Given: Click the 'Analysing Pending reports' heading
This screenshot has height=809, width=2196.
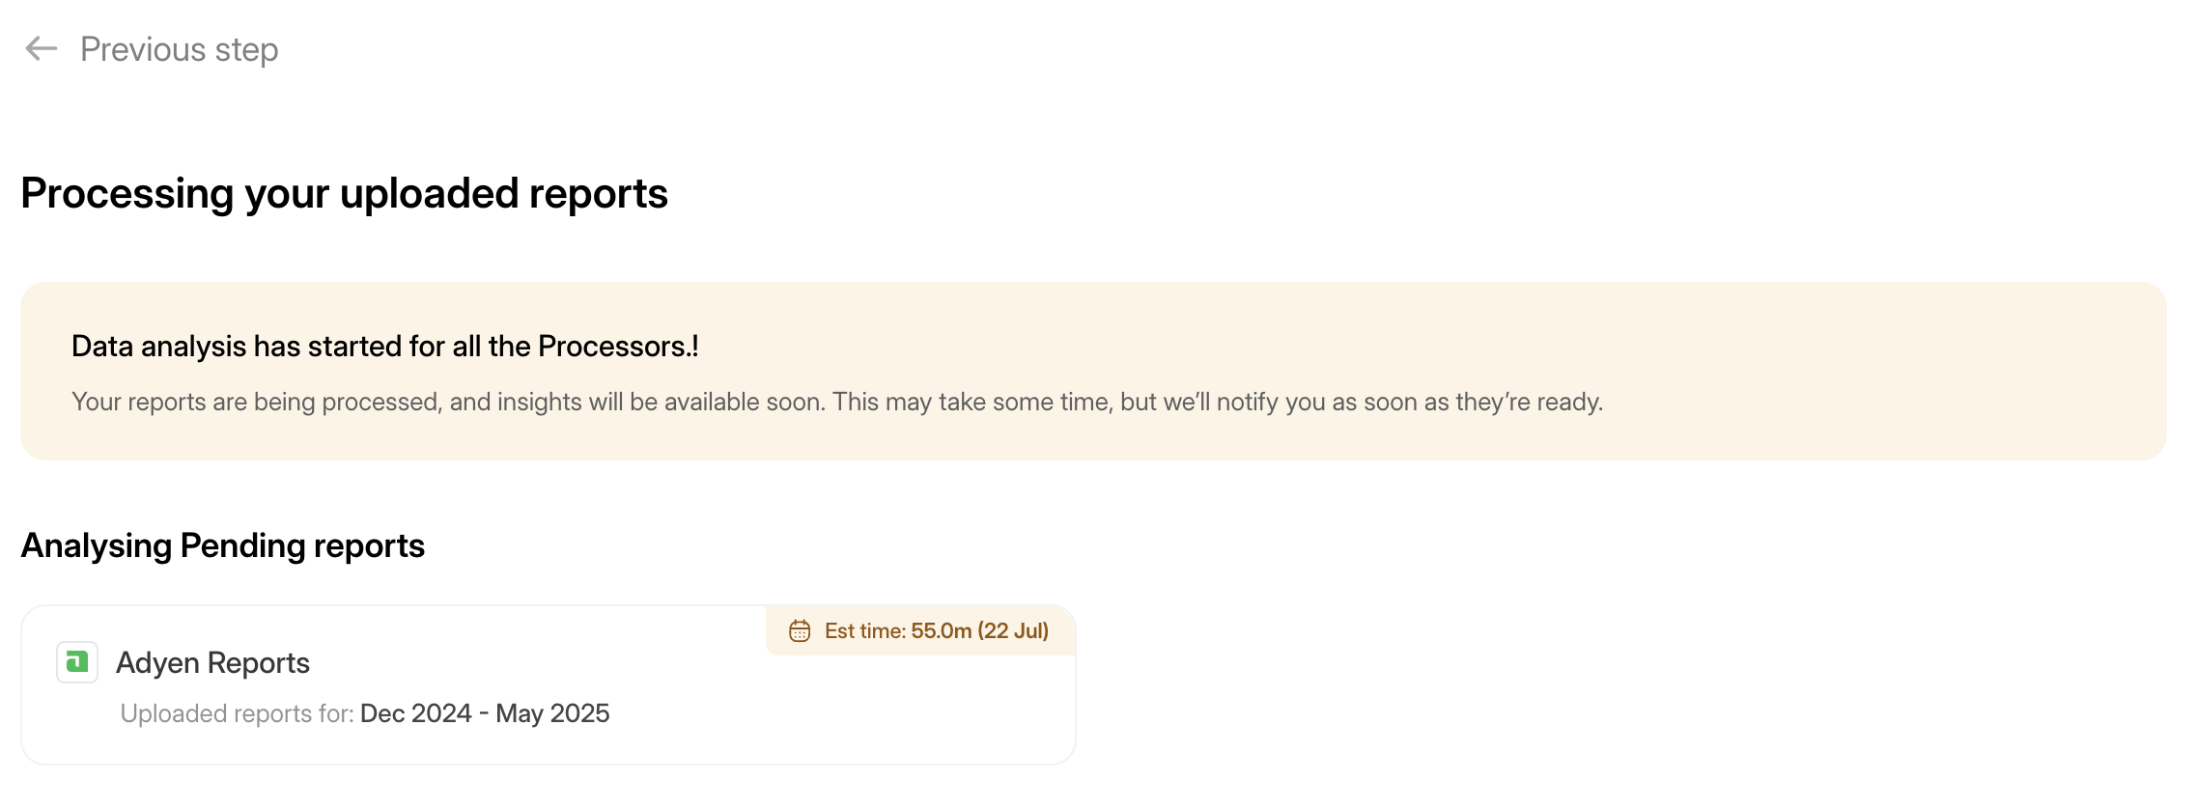Looking at the screenshot, I should coord(222,545).
